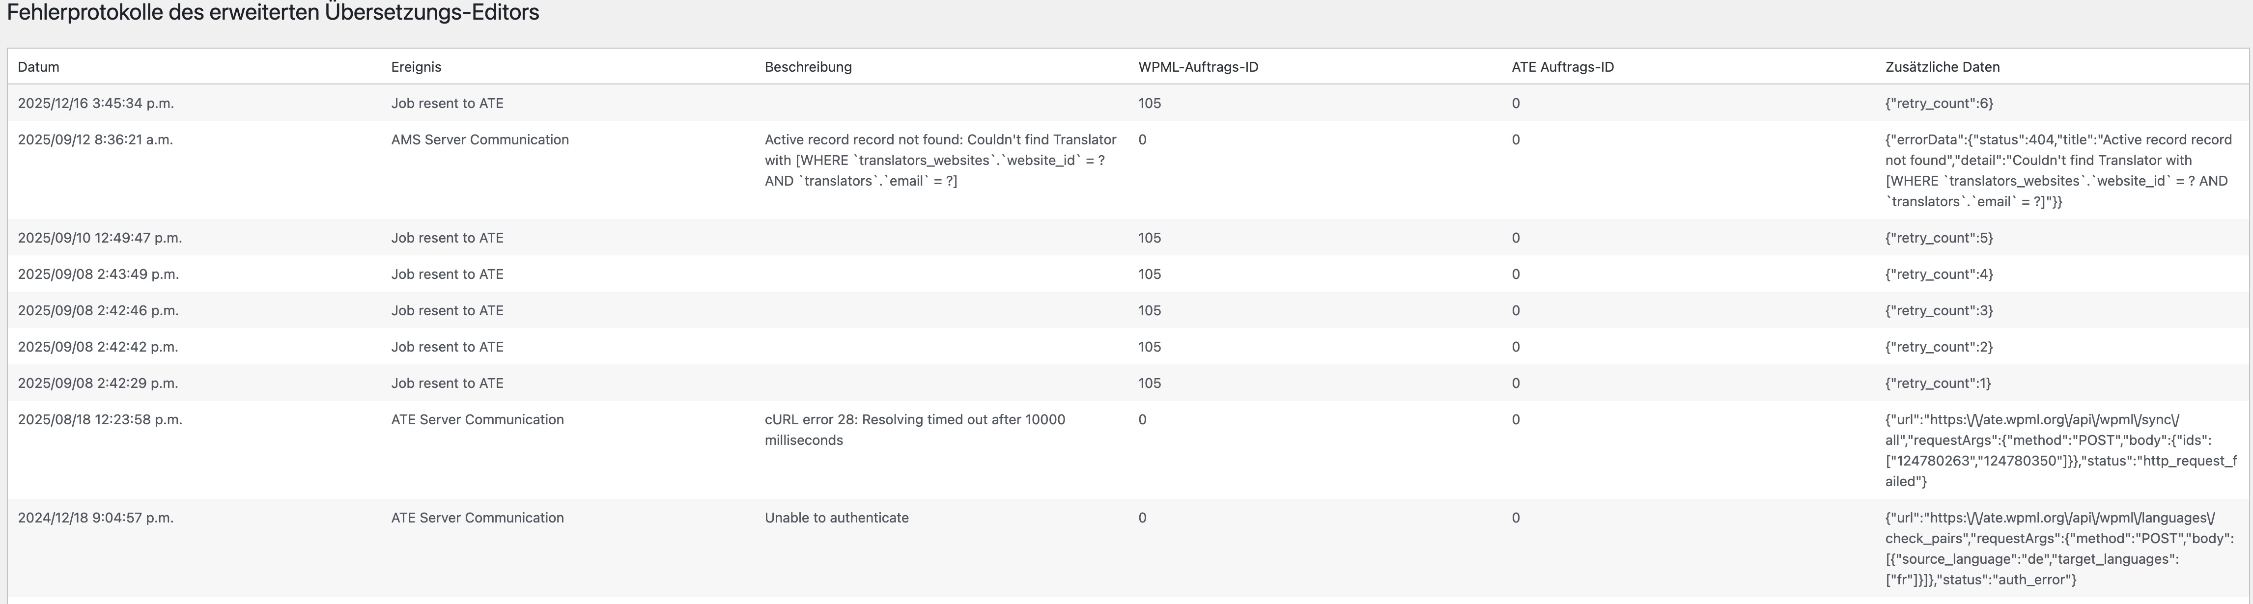The height and width of the screenshot is (604, 2253).
Task: Click the Active record not found description
Action: (940, 160)
